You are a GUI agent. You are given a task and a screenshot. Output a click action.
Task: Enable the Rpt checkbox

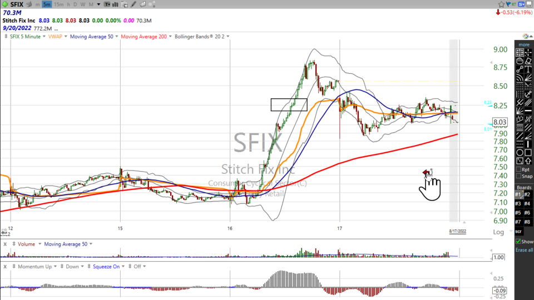coord(518,169)
